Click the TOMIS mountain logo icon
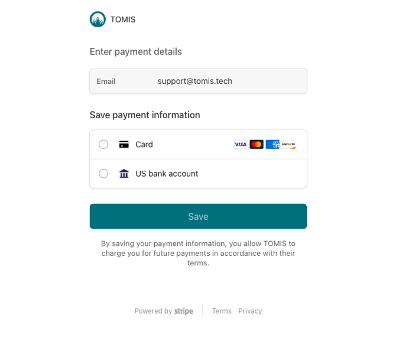This screenshot has width=396, height=338. coord(98,19)
